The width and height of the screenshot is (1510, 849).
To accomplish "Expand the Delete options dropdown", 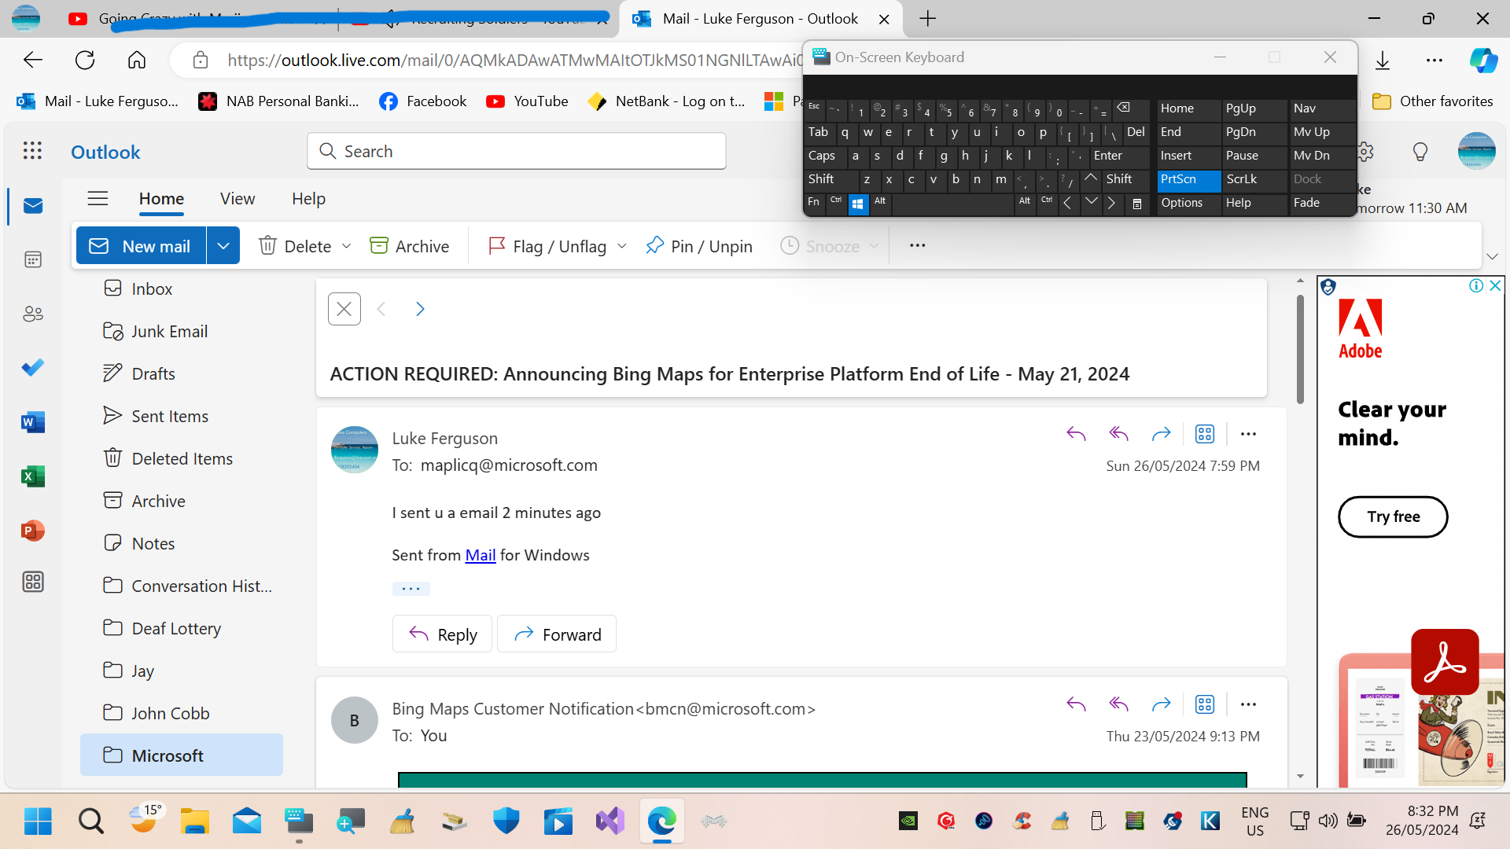I will coord(346,246).
